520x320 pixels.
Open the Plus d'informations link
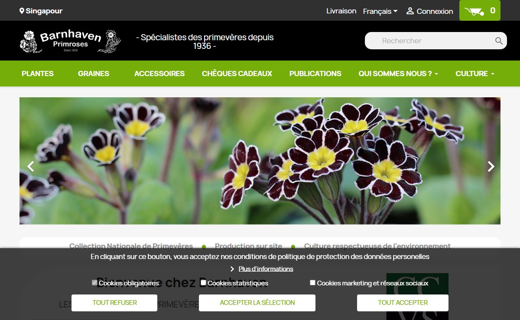coord(266,269)
